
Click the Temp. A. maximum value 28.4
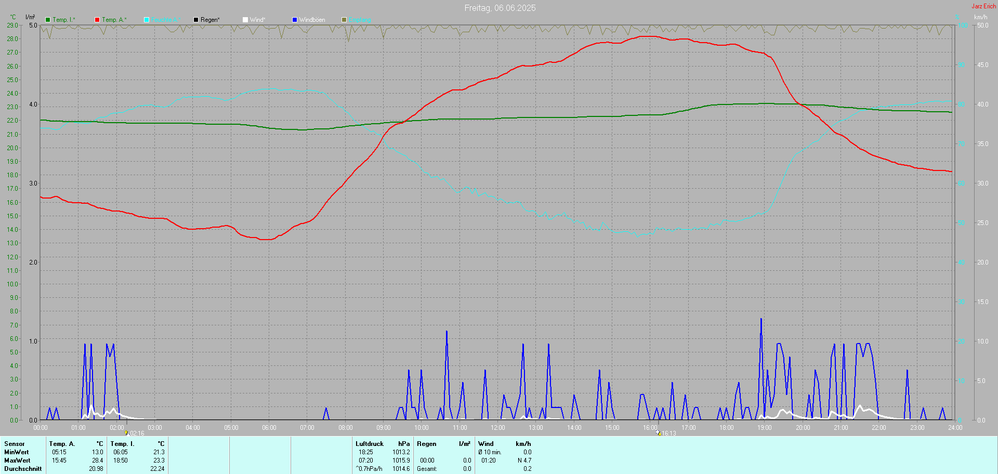point(98,460)
